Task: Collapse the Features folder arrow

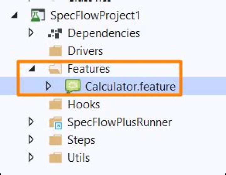Action: pos(31,69)
